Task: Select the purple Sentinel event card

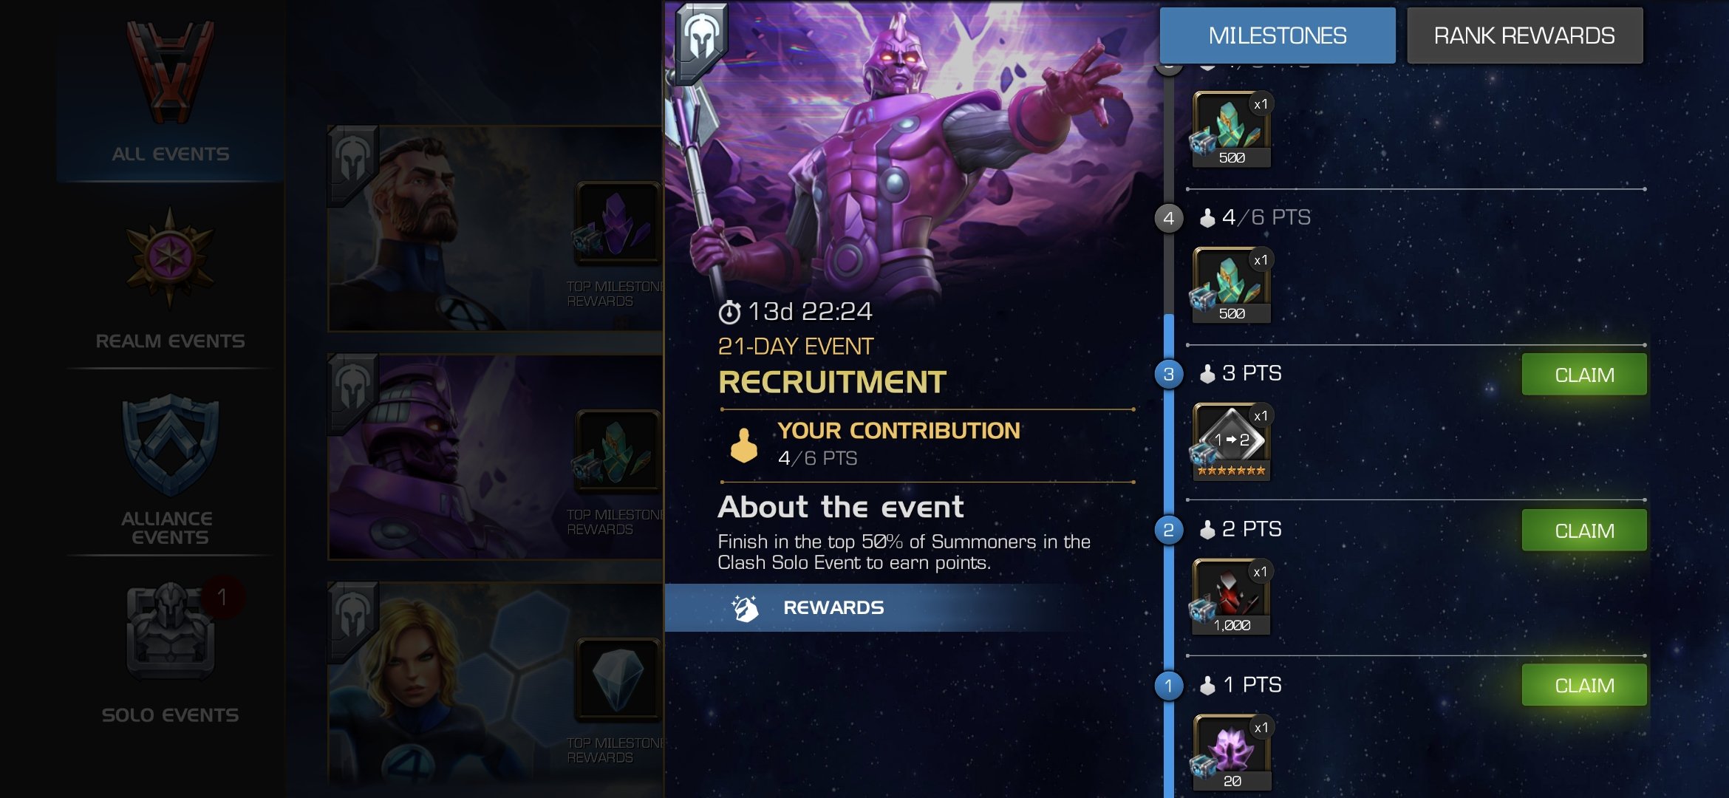Action: (495, 457)
